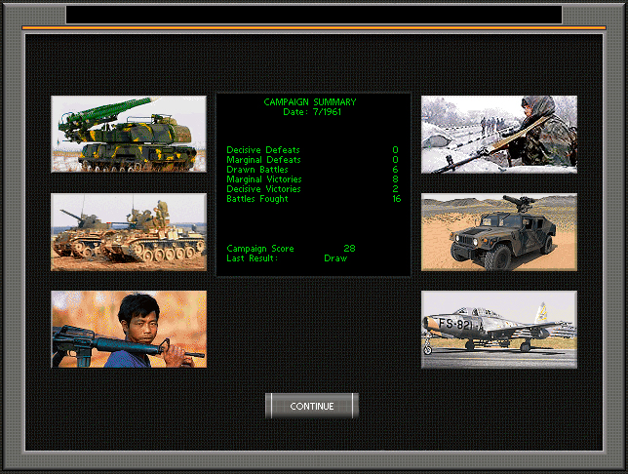The image size is (628, 474).
Task: Click the black title bar at top
Action: [314, 15]
